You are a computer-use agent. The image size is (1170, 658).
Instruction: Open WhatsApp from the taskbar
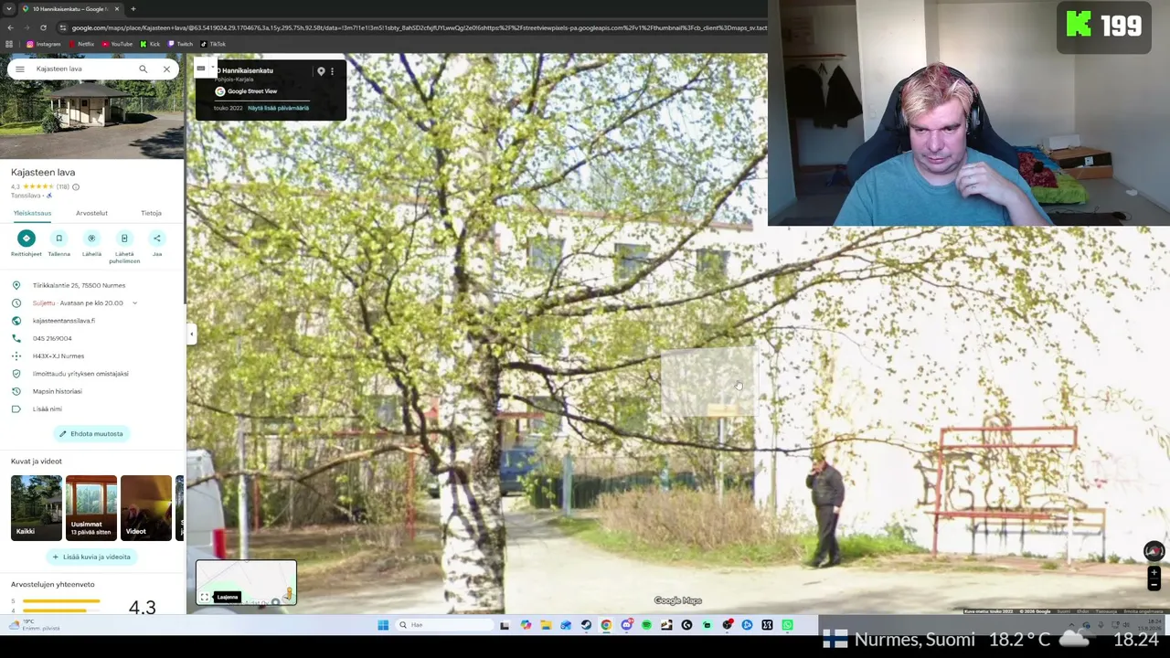[x=787, y=625]
